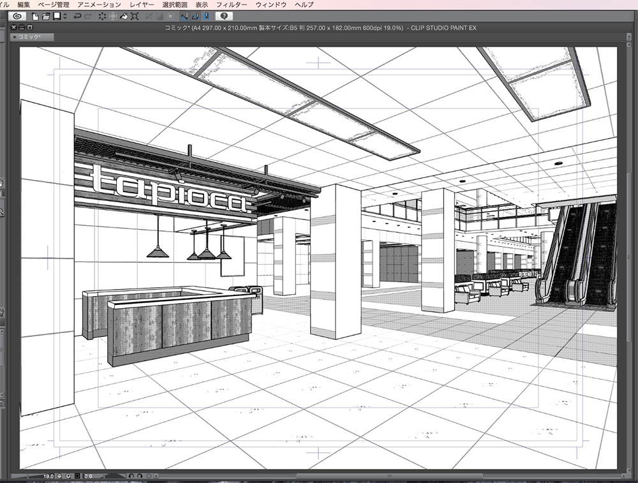Screen dimensions: 638x483
Task: Open the フィルター menu
Action: pos(232,5)
